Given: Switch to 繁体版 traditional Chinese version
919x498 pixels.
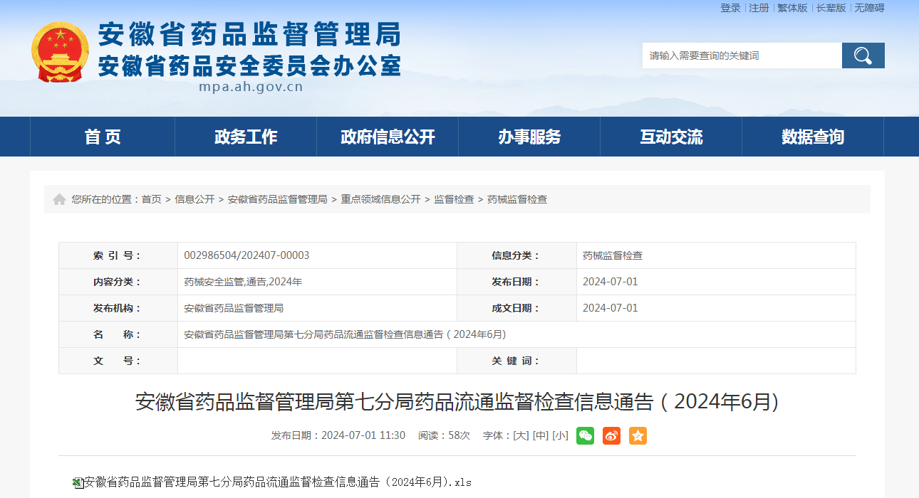Looking at the screenshot, I should pos(792,8).
